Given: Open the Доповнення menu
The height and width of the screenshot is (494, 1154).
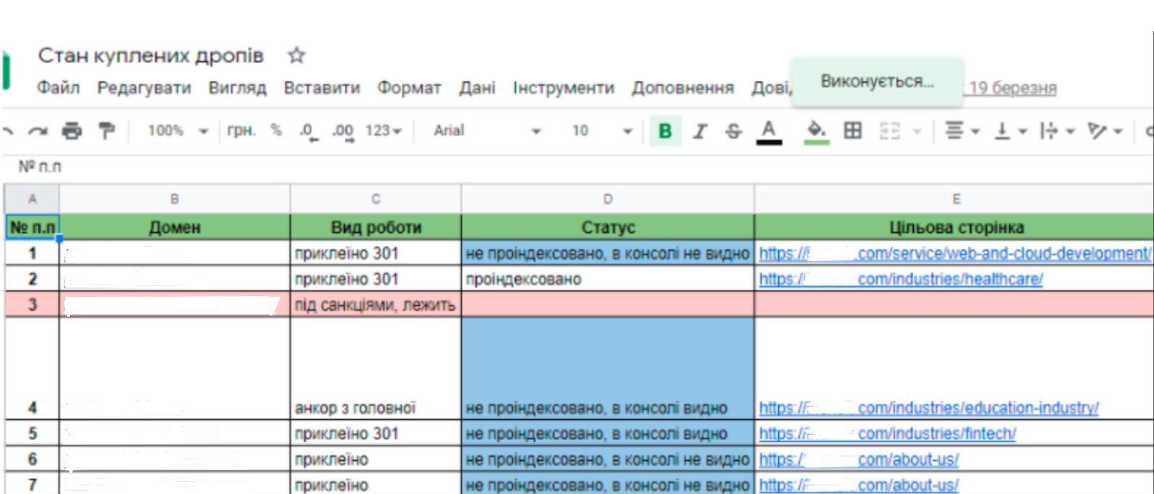Looking at the screenshot, I should click(x=682, y=88).
